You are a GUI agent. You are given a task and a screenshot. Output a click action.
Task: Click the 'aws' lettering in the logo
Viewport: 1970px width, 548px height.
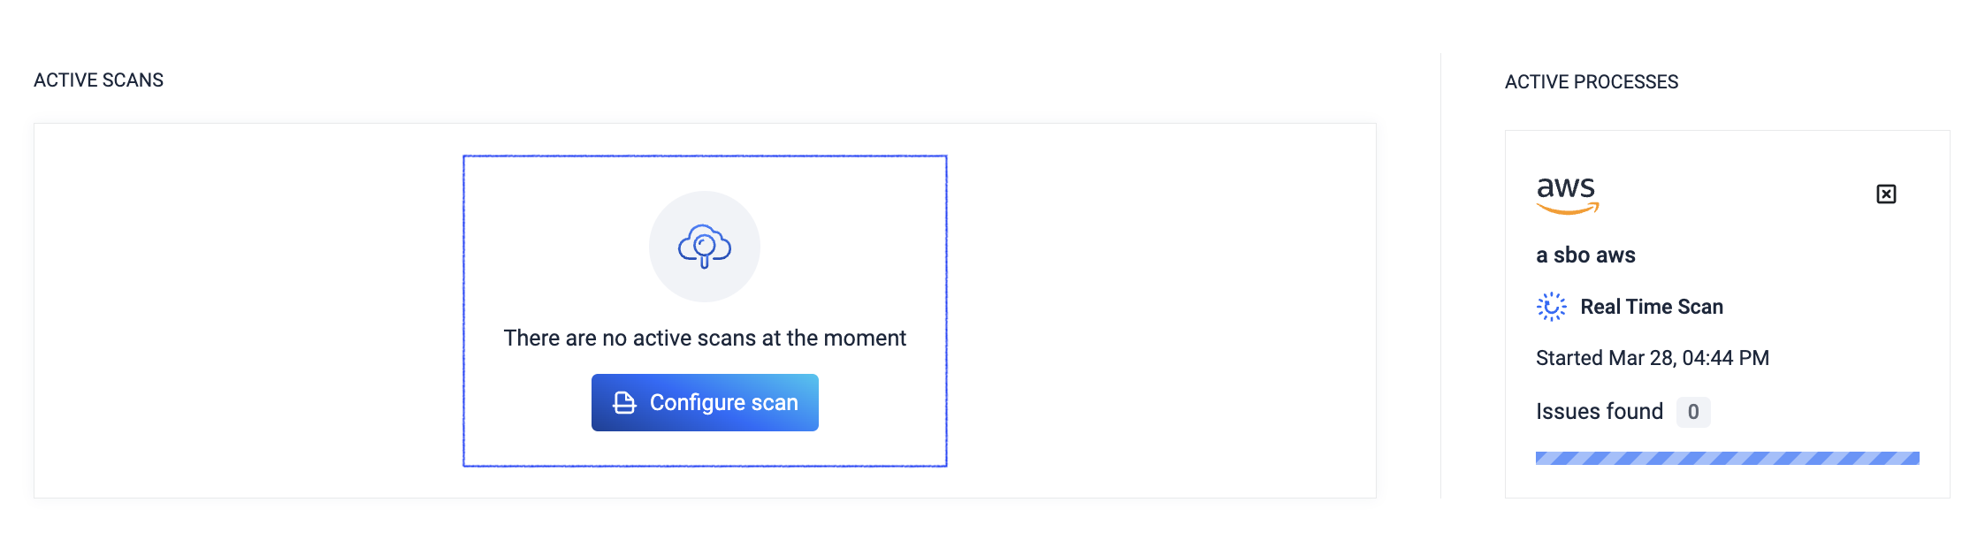click(x=1566, y=187)
